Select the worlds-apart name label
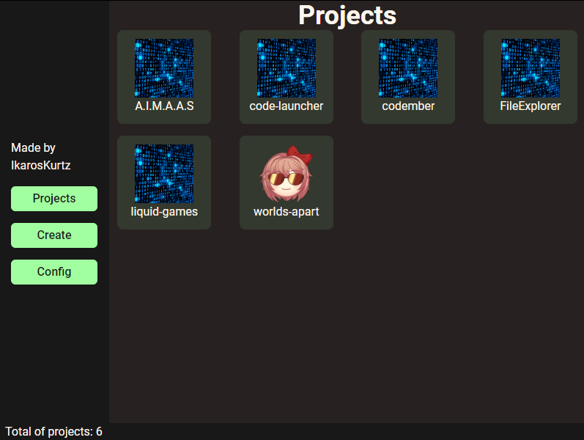The image size is (584, 440). [x=286, y=212]
